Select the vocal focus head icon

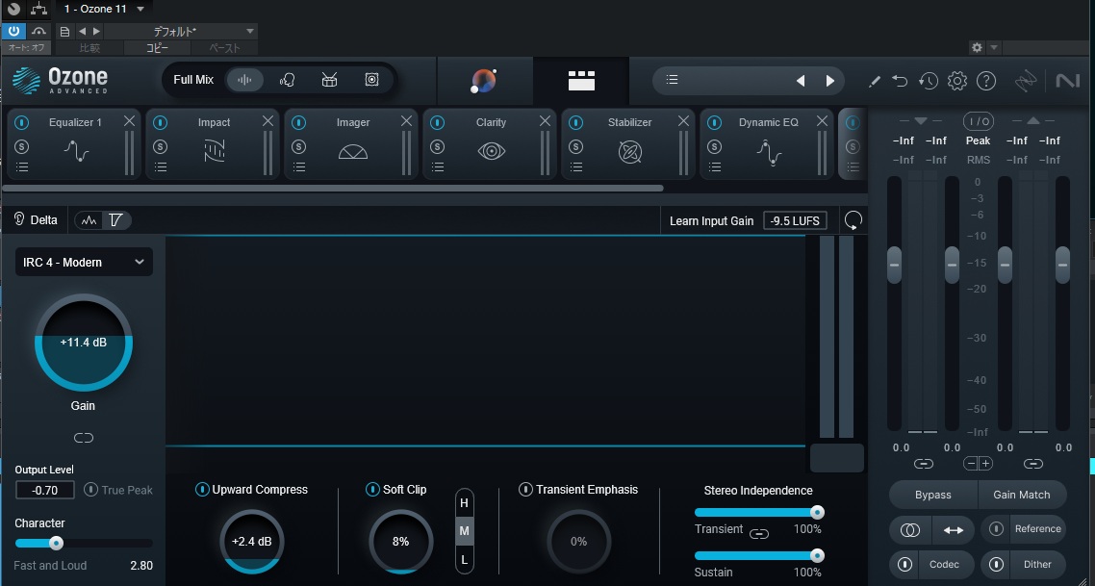click(x=287, y=80)
